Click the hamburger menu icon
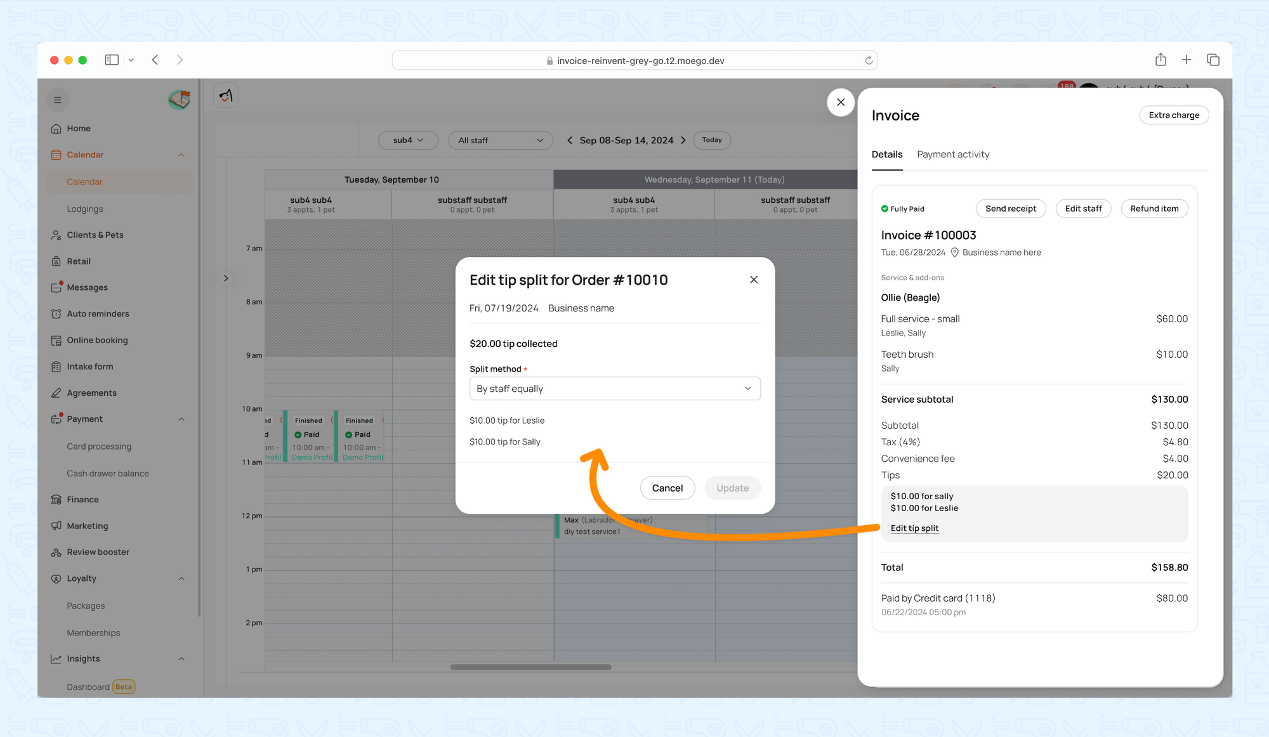Image resolution: width=1269 pixels, height=737 pixels. [x=57, y=100]
